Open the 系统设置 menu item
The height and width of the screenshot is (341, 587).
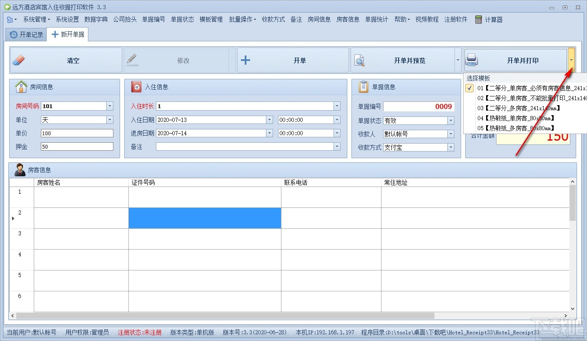pyautogui.click(x=68, y=19)
